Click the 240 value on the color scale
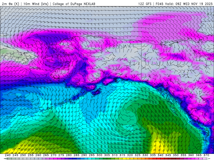 click(x=8, y=155)
